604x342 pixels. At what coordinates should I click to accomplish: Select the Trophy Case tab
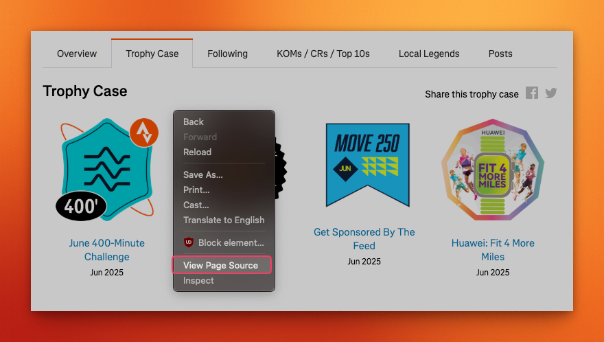(152, 54)
